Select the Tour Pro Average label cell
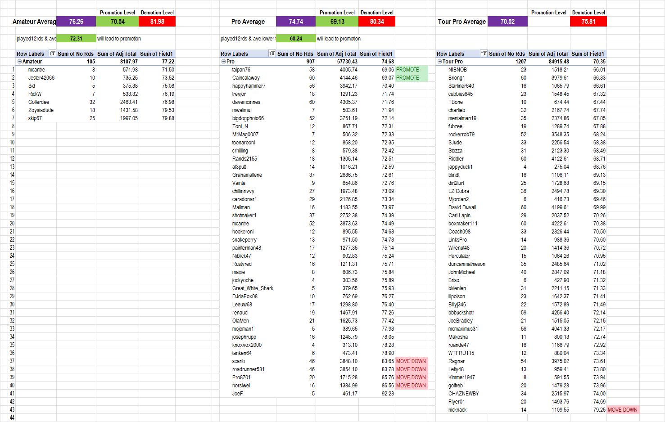The image size is (665, 422). (461, 22)
